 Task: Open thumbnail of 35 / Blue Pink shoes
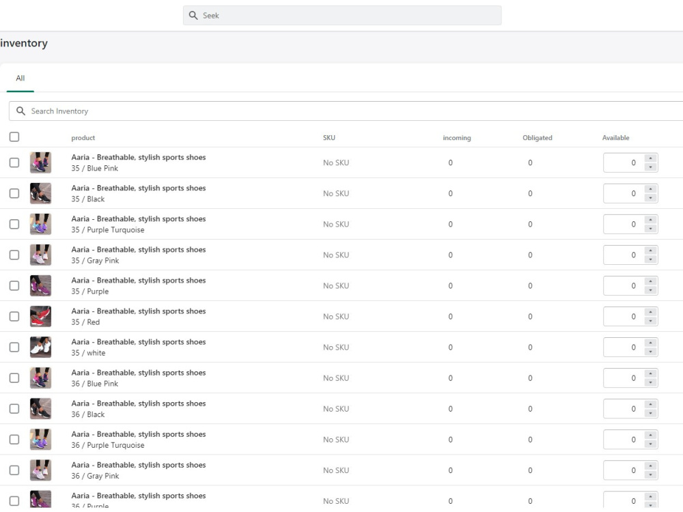click(x=40, y=162)
